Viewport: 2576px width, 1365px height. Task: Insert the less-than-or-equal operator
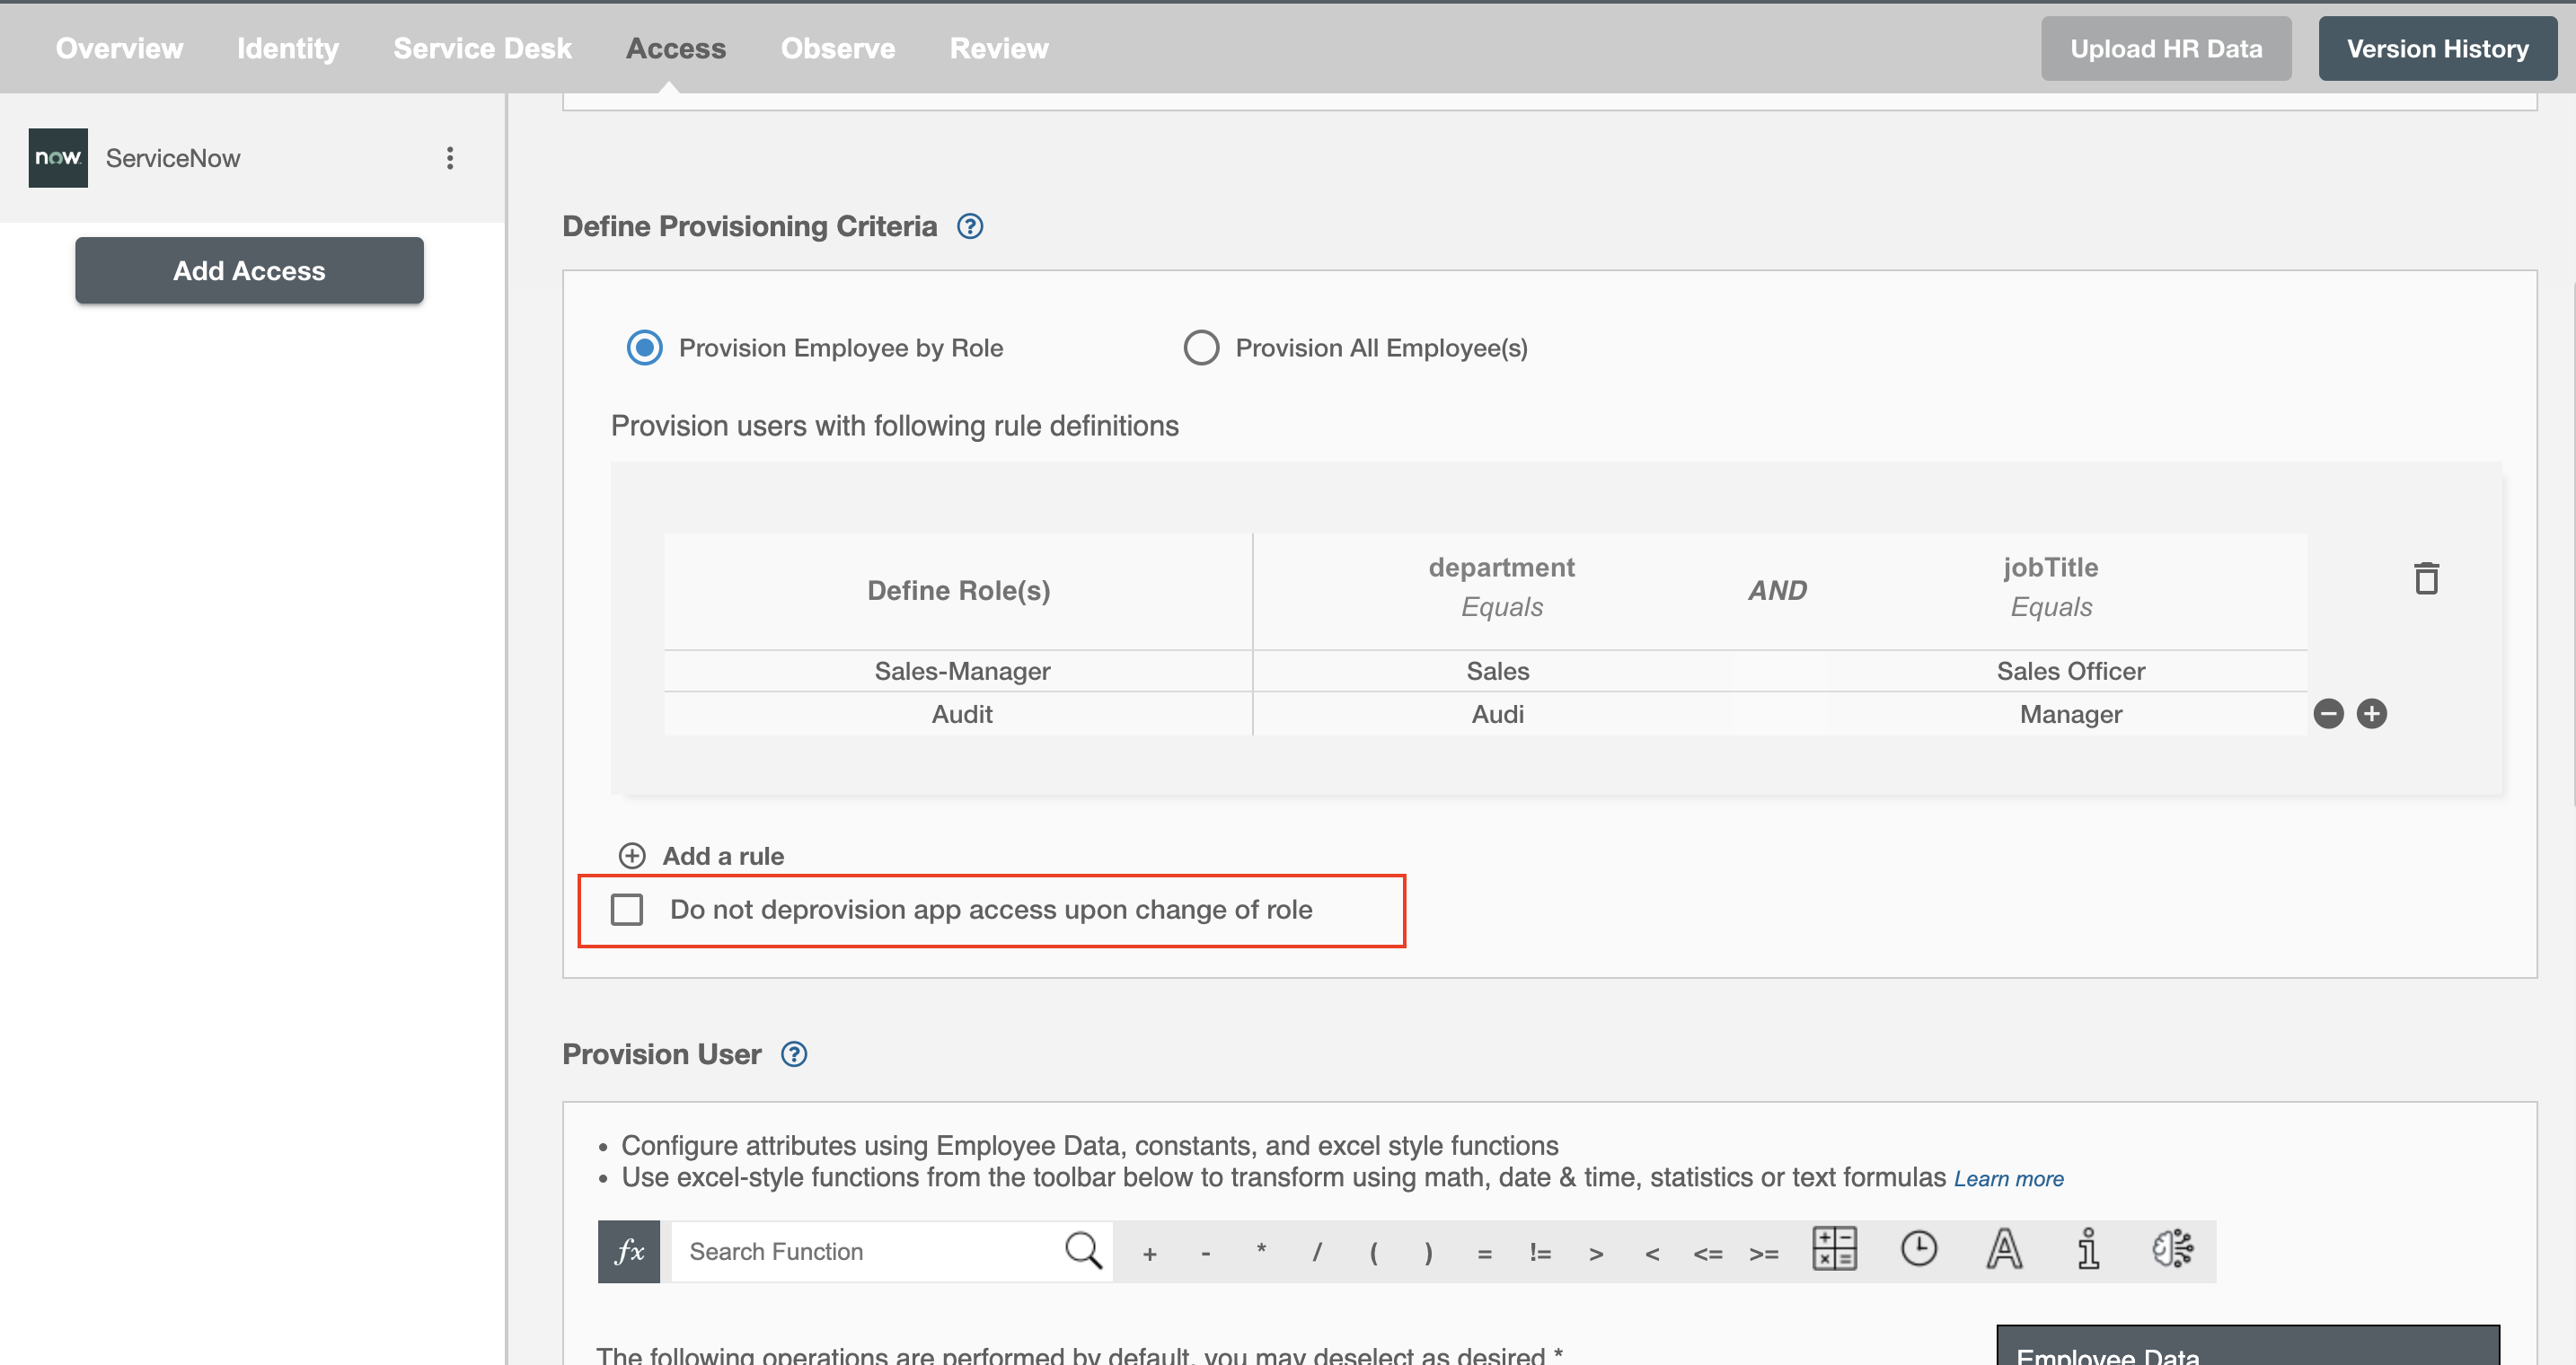pos(1708,1253)
